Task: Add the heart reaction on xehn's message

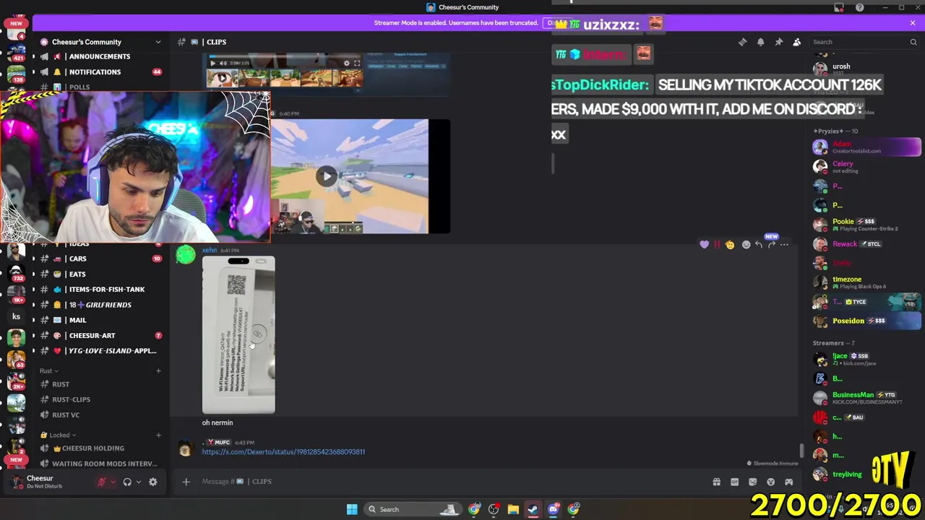Action: click(704, 245)
